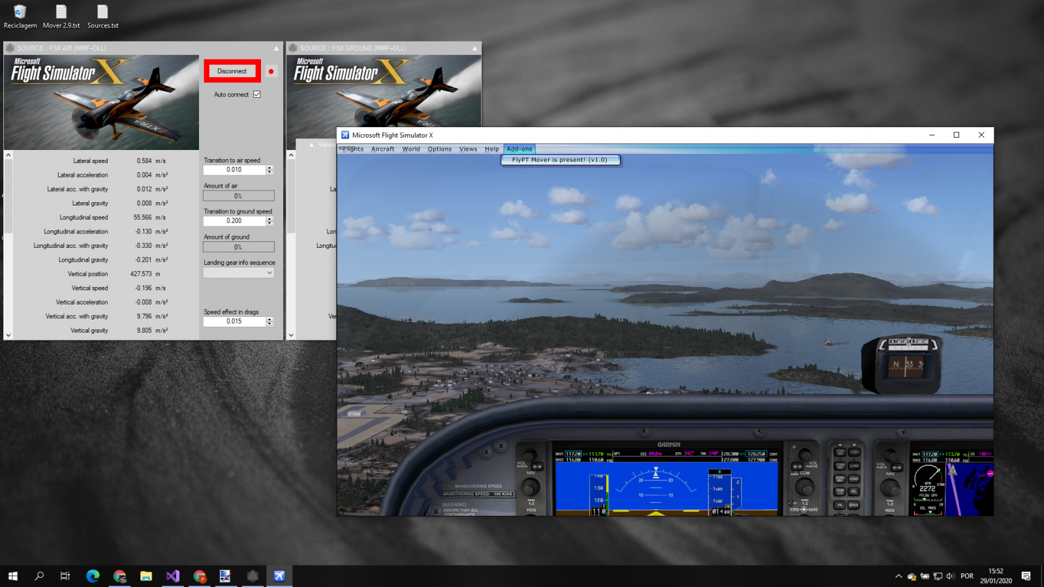Click the Amount of air progress bar

click(238, 196)
